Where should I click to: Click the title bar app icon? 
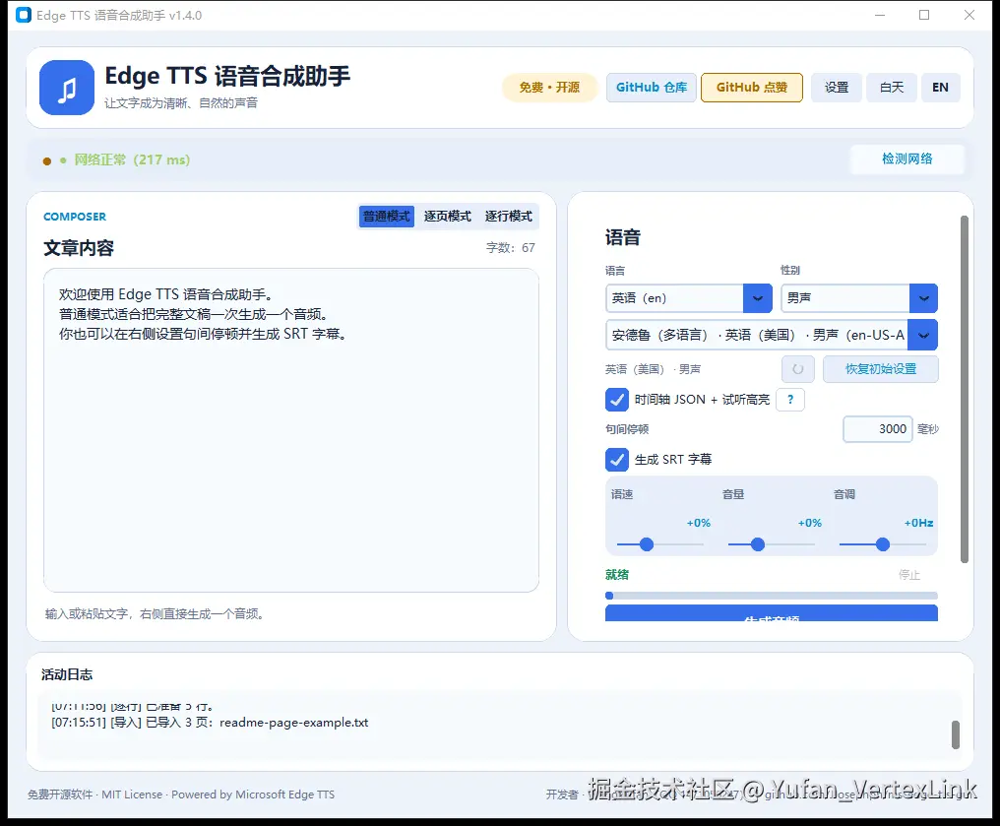pos(24,15)
